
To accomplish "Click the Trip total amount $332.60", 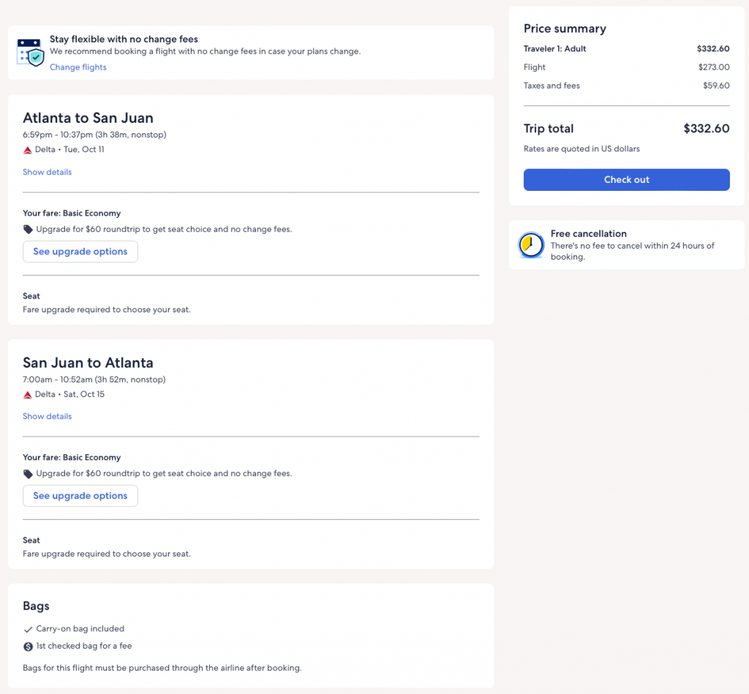I will coord(706,129).
